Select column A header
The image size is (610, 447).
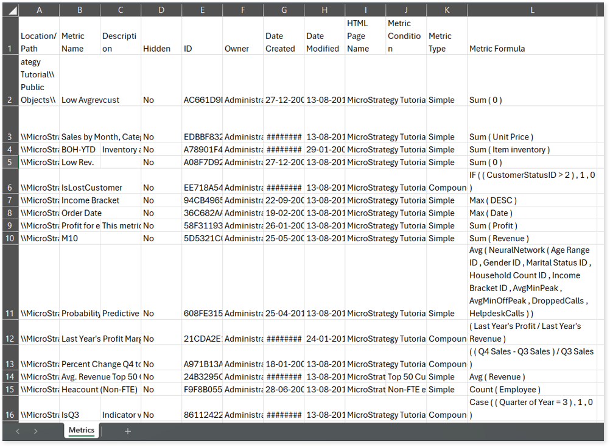(39, 10)
